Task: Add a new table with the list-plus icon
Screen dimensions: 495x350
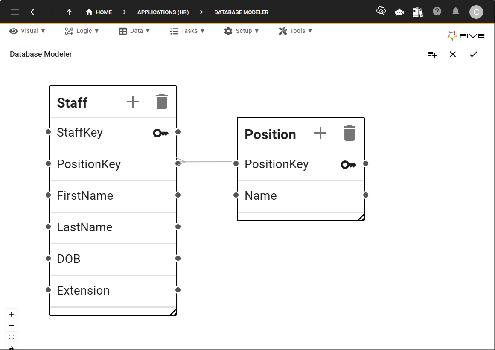Action: pyautogui.click(x=432, y=54)
